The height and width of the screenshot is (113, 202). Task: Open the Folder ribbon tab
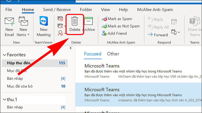pyautogui.click(x=86, y=10)
